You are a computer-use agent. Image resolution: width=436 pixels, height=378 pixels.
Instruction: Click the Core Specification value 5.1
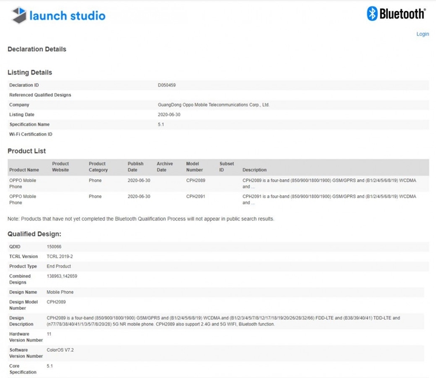click(49, 366)
